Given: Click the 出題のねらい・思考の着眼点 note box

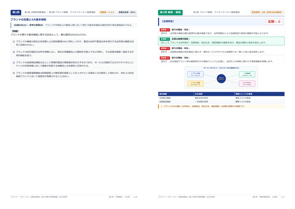Looking at the screenshot, I should (74, 25).
